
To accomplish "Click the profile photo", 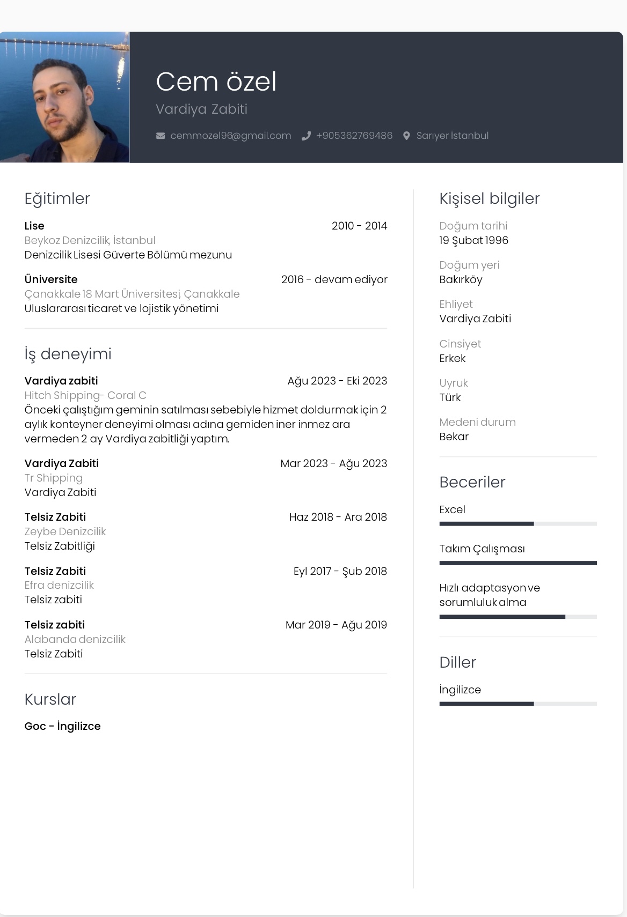I will (x=64, y=97).
